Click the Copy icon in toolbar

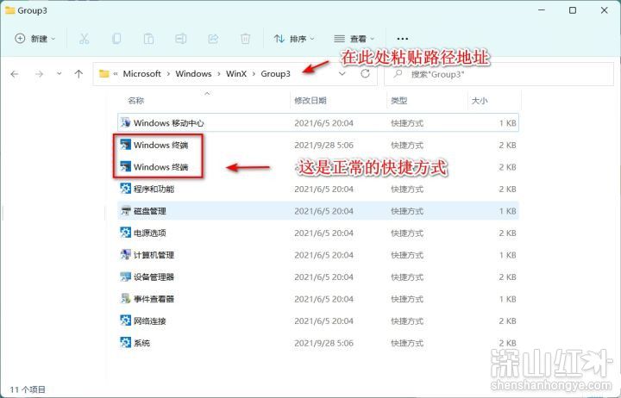[116, 39]
